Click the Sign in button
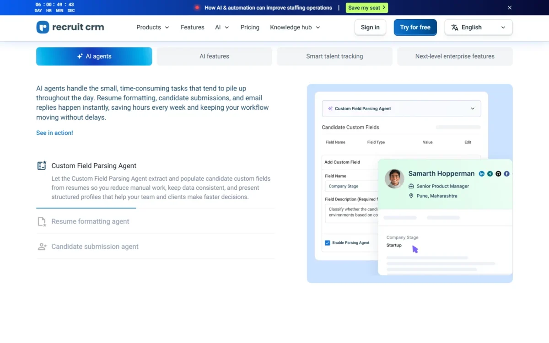 370,27
